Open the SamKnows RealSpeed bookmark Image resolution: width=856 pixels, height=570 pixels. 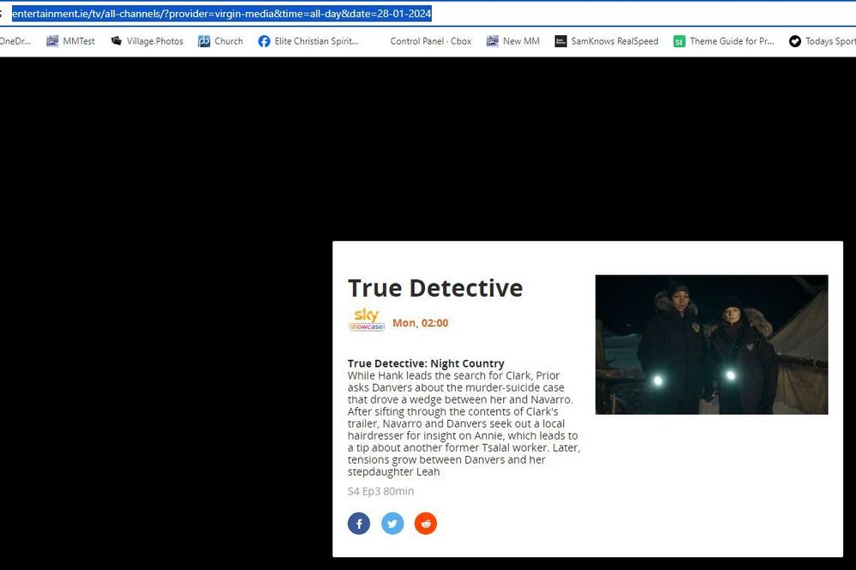(x=607, y=41)
